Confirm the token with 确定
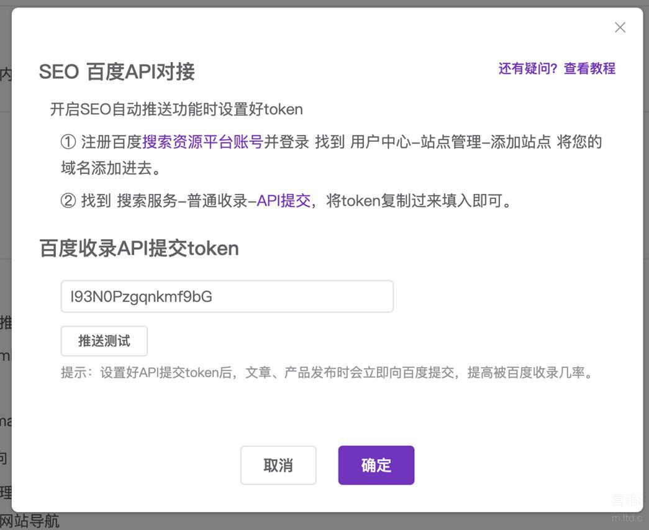Screen dimensions: 649x530 click(x=376, y=465)
